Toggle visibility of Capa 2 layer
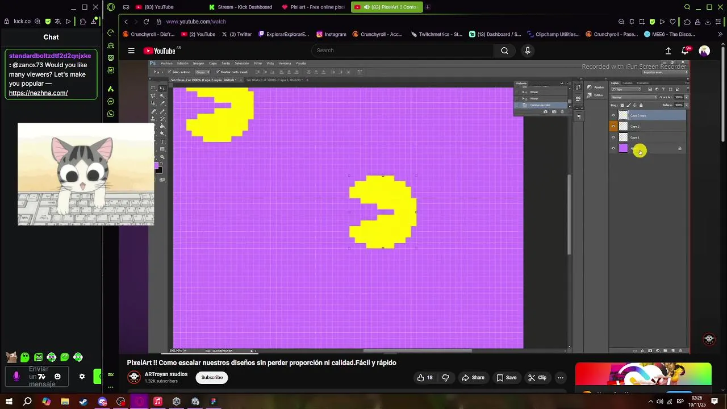 click(613, 126)
